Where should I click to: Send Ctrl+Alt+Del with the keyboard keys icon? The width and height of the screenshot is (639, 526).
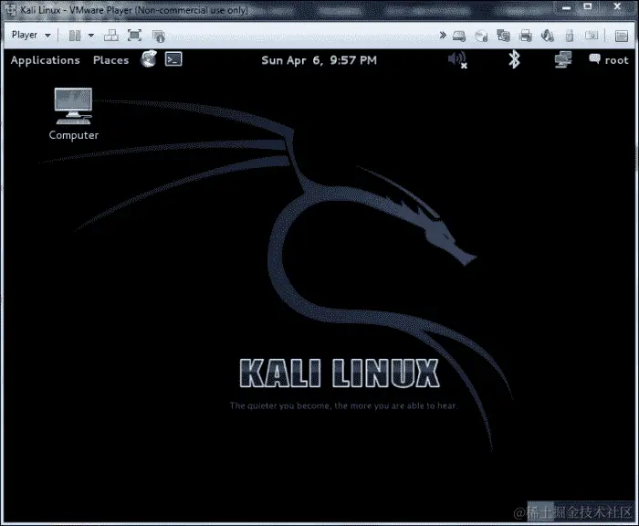(x=111, y=36)
